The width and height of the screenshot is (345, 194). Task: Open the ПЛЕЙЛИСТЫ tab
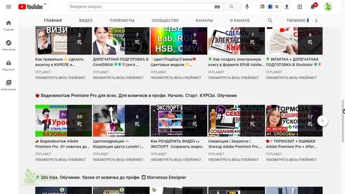(122, 20)
